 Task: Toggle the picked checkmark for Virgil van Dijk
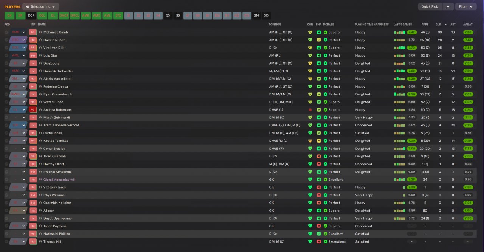pyautogui.click(x=6, y=48)
